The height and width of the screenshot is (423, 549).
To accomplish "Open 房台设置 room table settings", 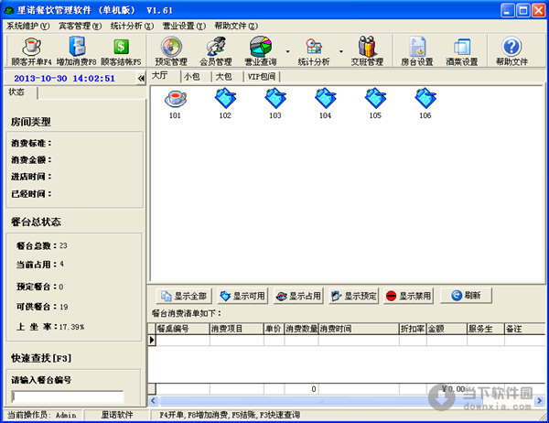I will pos(416,50).
